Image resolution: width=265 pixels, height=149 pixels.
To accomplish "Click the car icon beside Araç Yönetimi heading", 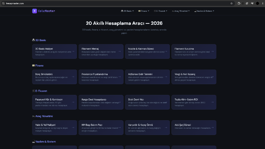I will (33, 116).
